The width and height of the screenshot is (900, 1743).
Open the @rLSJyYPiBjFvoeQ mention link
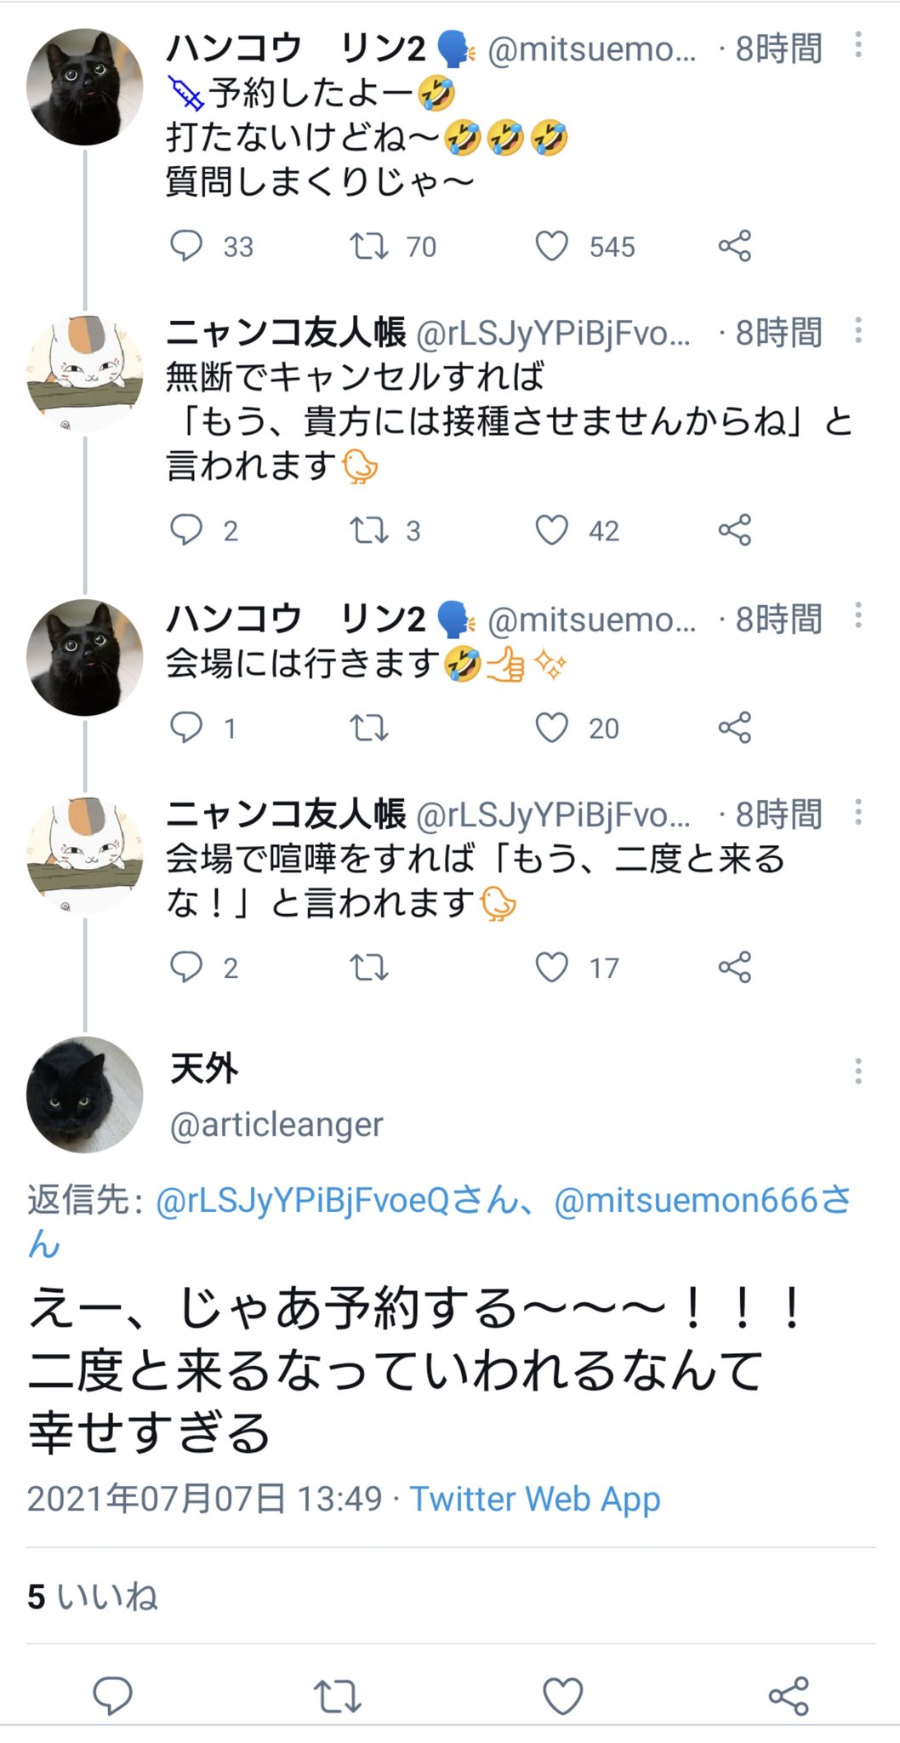point(301,1200)
